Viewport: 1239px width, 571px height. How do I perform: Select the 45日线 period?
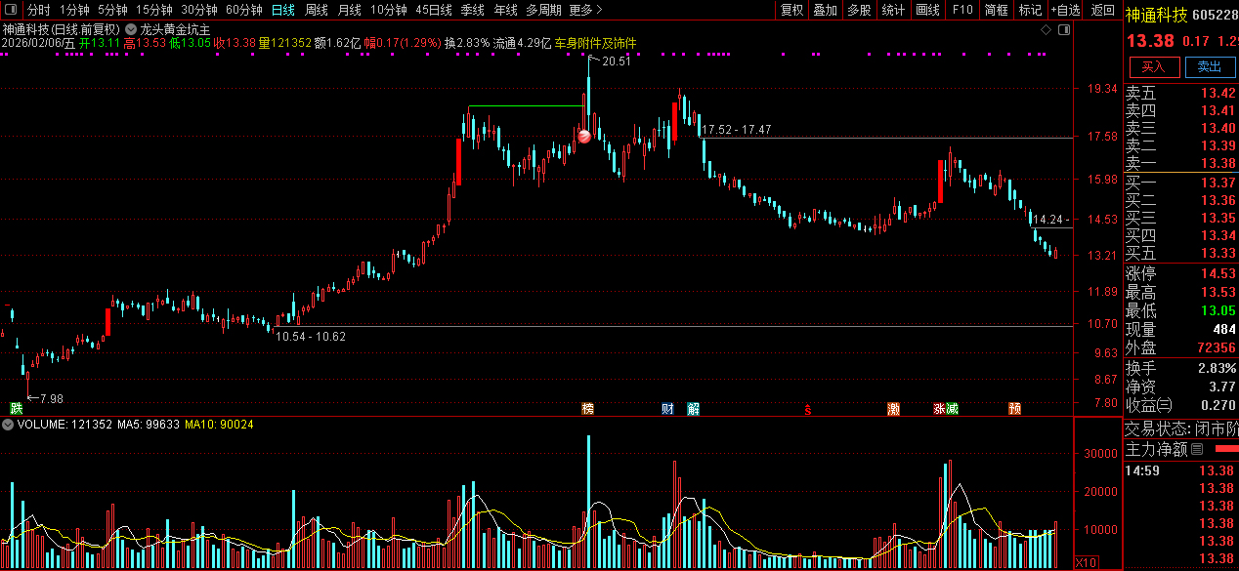pyautogui.click(x=434, y=10)
